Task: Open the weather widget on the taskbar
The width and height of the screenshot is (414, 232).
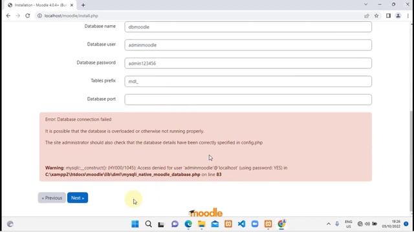Action: click(x=10, y=224)
